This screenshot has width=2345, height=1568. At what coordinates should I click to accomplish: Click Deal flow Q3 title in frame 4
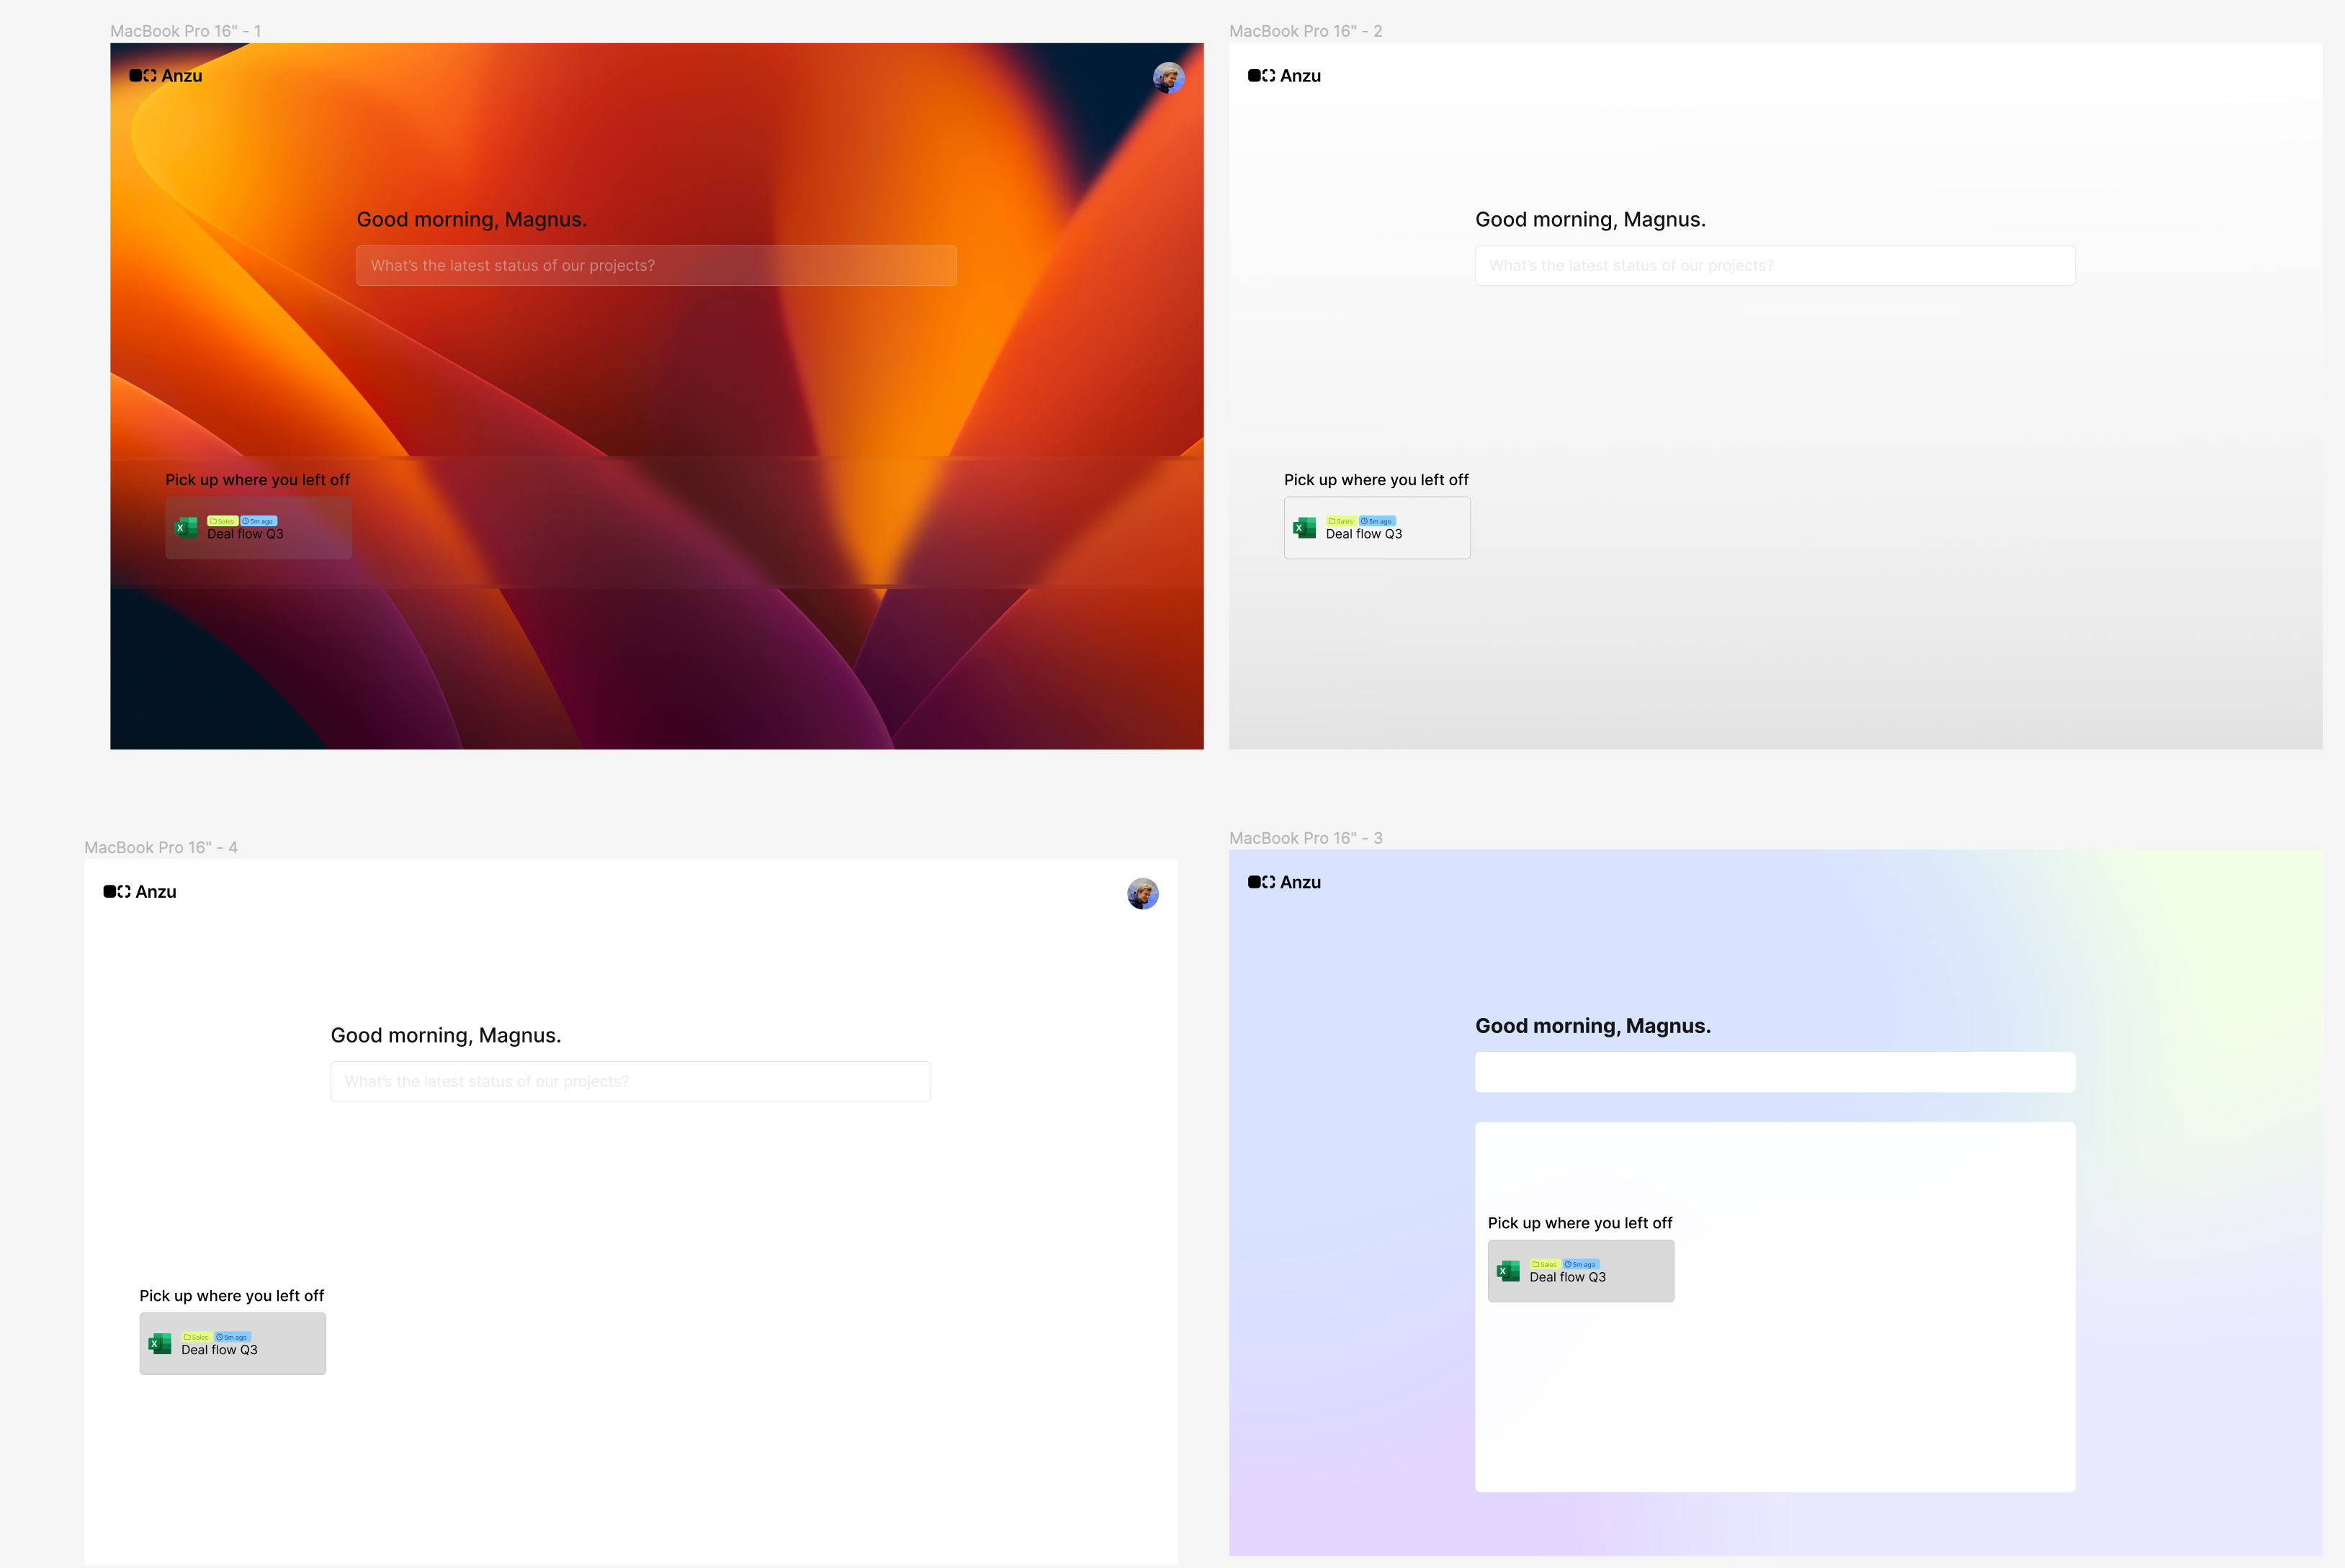point(219,1350)
